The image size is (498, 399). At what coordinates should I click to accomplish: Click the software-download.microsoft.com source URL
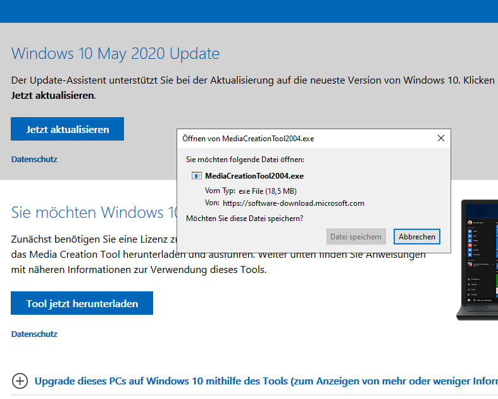294,203
